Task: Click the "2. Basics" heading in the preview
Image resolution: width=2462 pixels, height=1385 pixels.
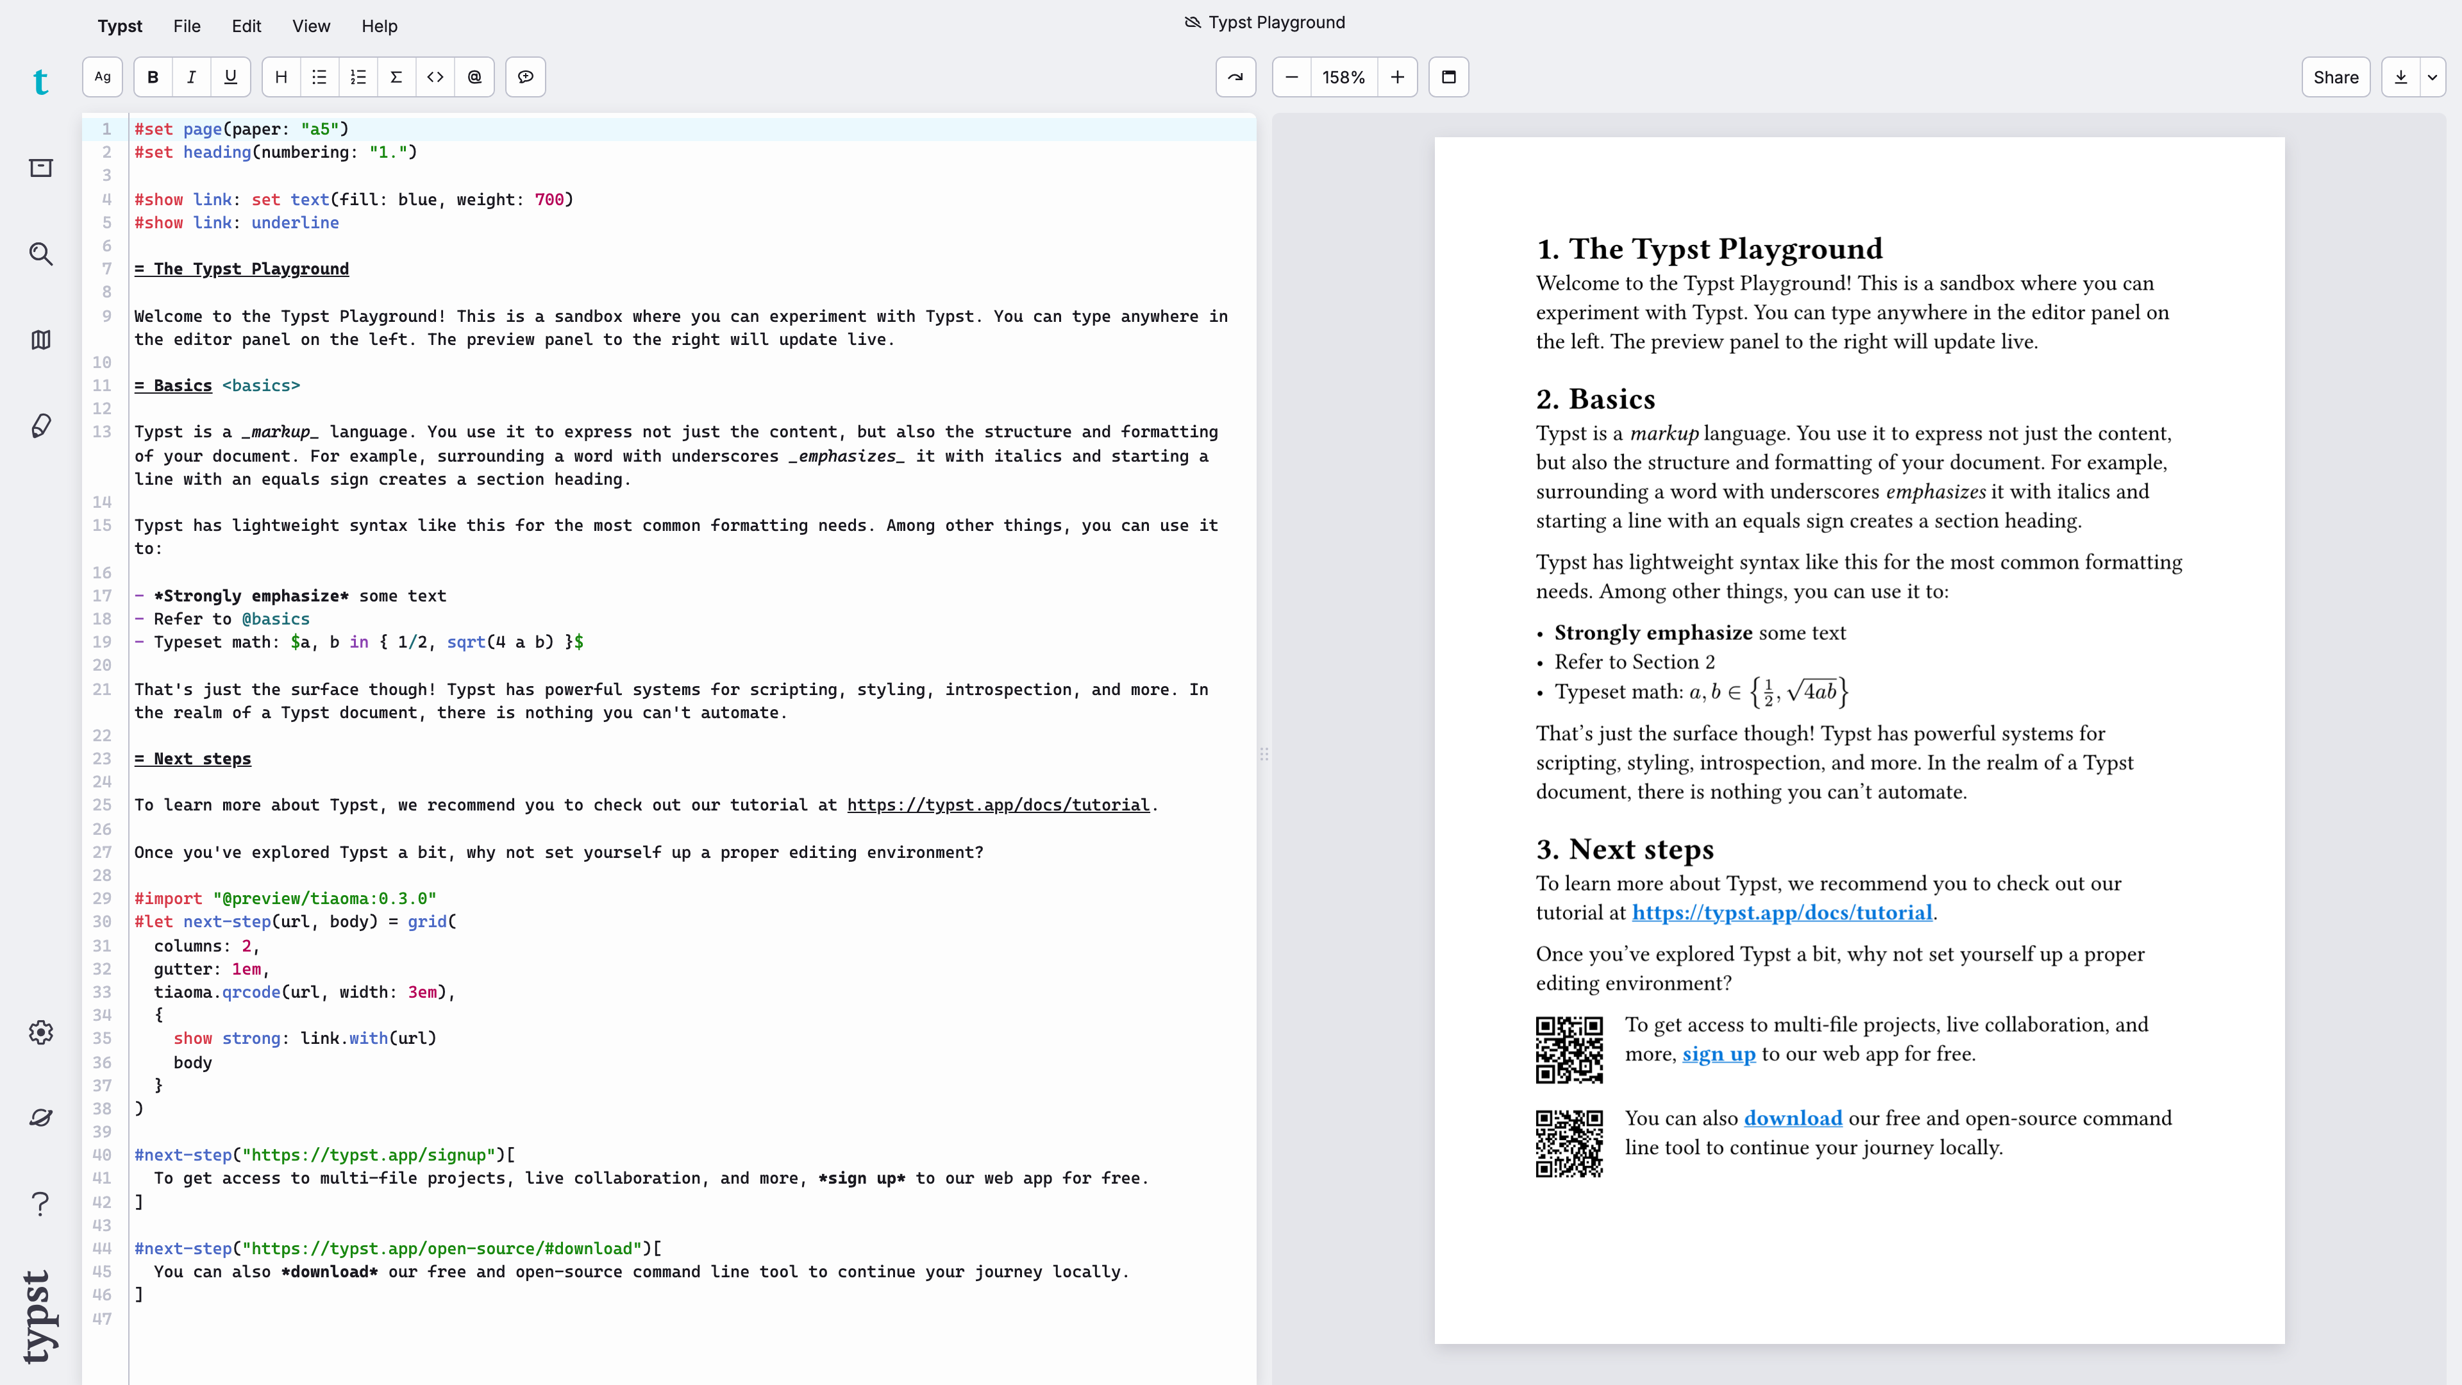Action: [x=1595, y=399]
